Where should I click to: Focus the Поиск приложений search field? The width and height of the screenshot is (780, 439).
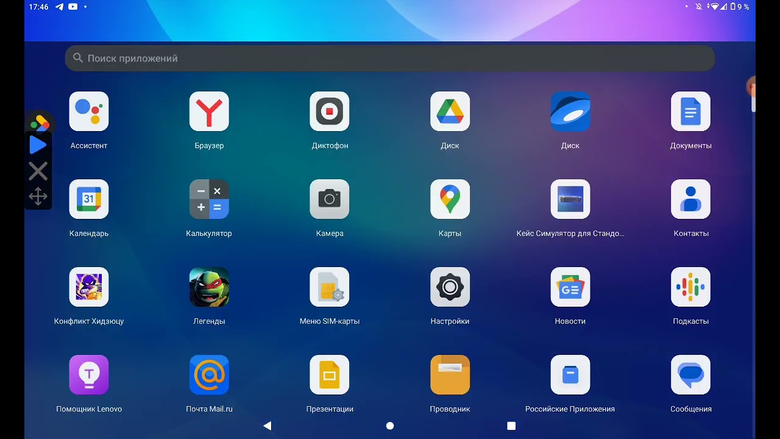pos(390,59)
